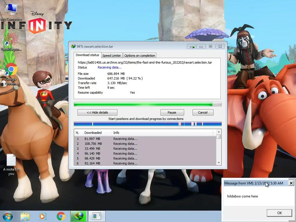Click OK on the VM1 message
This screenshot has width=296, height=222.
(x=280, y=213)
